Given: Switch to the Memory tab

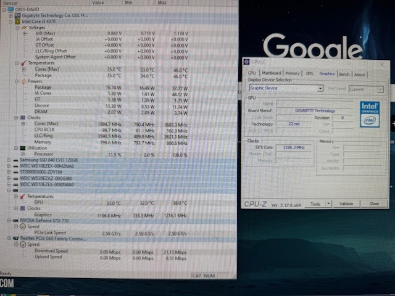Looking at the screenshot, I should click(x=293, y=73).
